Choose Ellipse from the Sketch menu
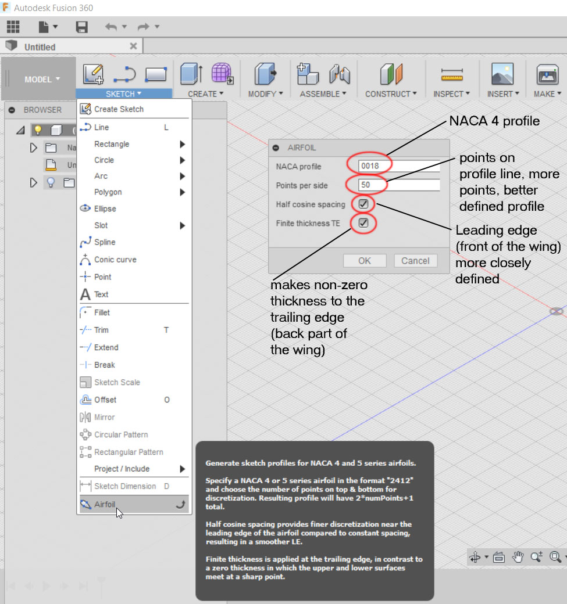Image resolution: width=567 pixels, height=604 pixels. [x=134, y=208]
